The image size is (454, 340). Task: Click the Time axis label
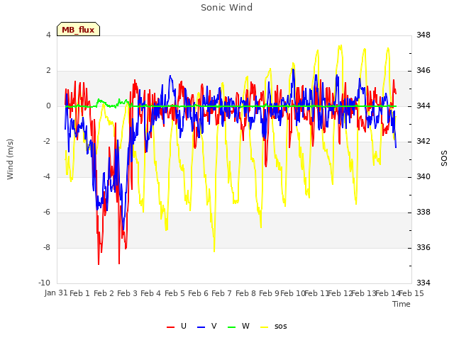401,304
